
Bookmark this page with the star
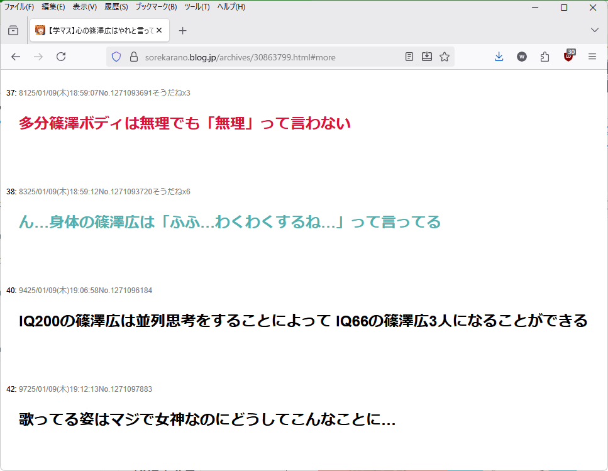pyautogui.click(x=445, y=57)
